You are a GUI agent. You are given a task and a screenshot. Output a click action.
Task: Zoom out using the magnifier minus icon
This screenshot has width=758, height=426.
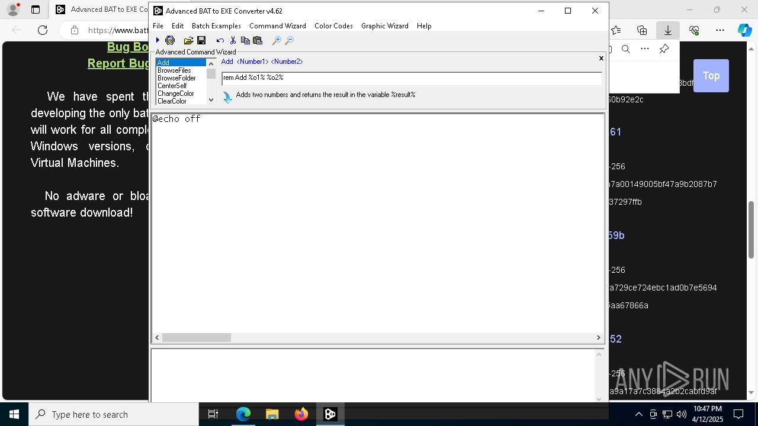[289, 40]
